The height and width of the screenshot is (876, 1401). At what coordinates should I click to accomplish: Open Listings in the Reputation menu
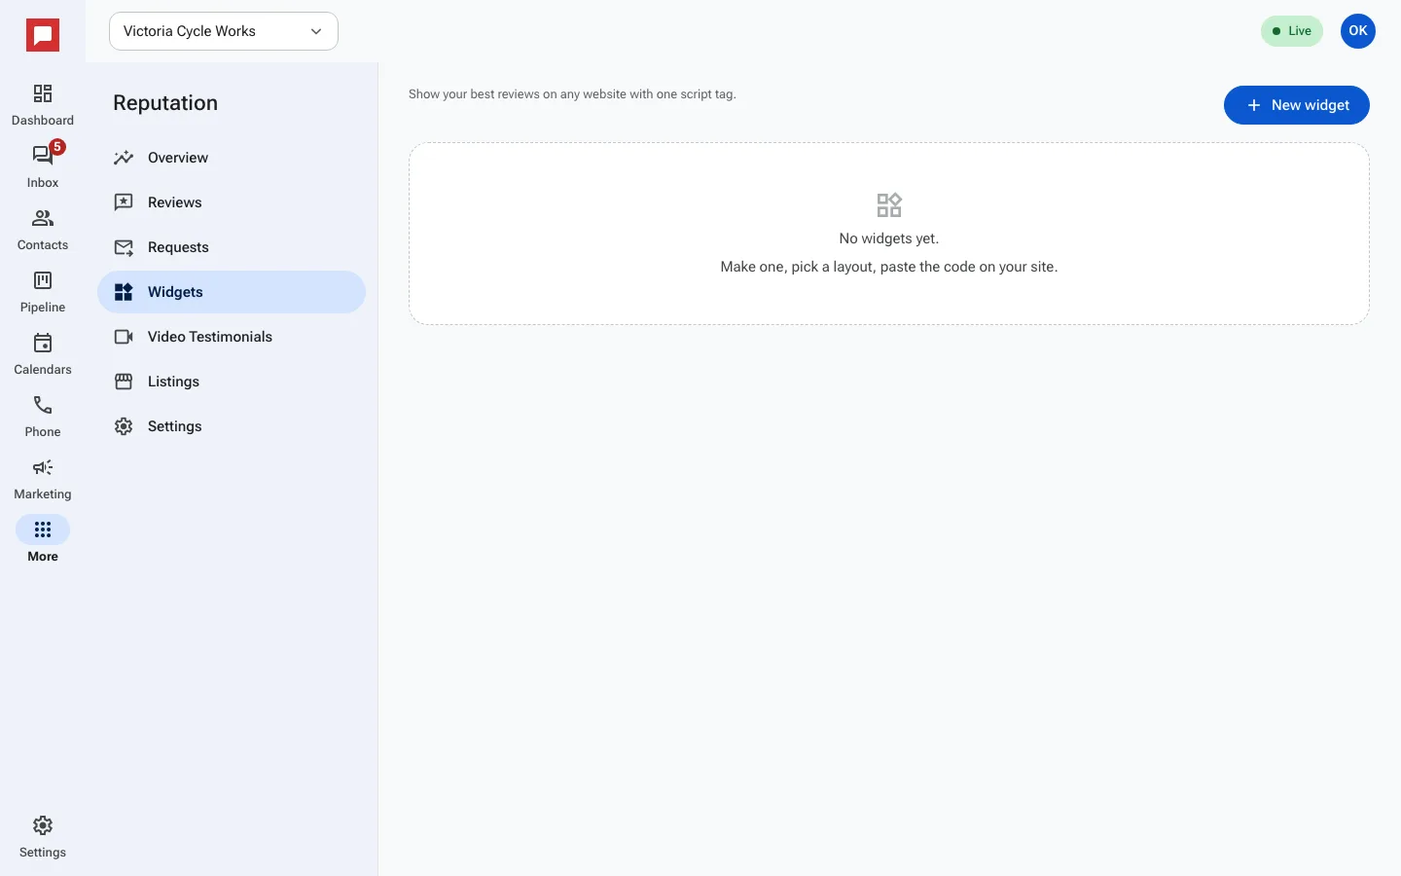click(232, 382)
